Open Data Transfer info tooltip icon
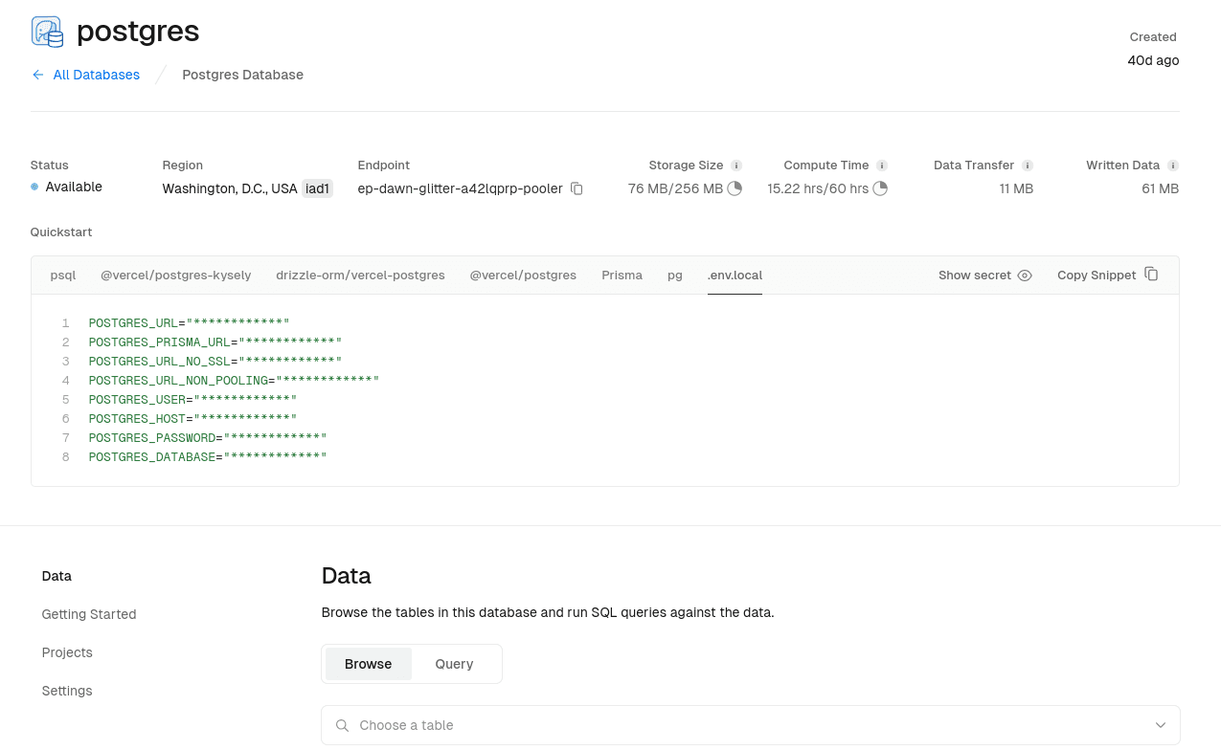The image size is (1221, 750). [x=1028, y=165]
